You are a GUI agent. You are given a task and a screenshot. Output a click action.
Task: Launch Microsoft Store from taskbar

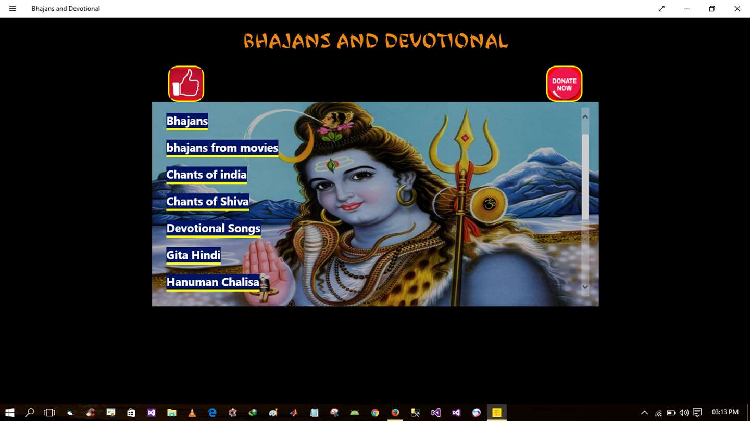click(x=131, y=413)
